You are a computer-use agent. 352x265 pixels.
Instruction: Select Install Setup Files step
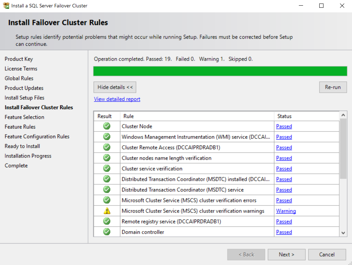[x=25, y=98]
